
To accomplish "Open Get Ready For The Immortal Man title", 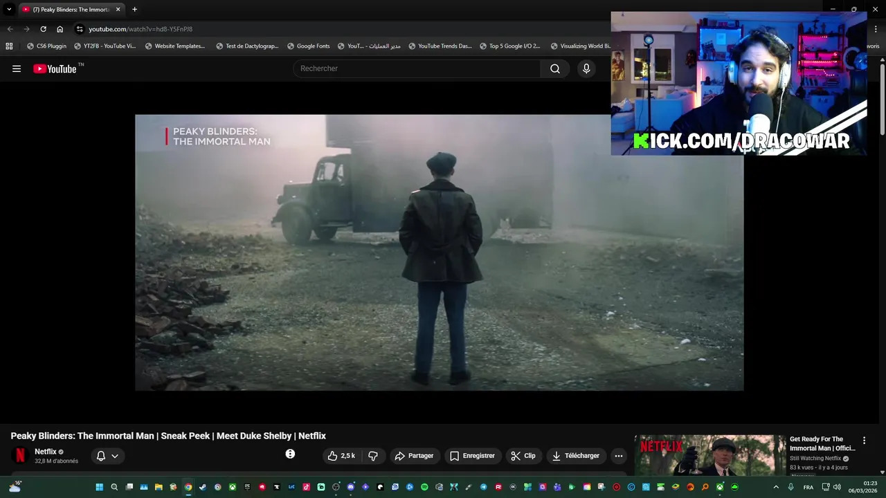I will click(822, 443).
